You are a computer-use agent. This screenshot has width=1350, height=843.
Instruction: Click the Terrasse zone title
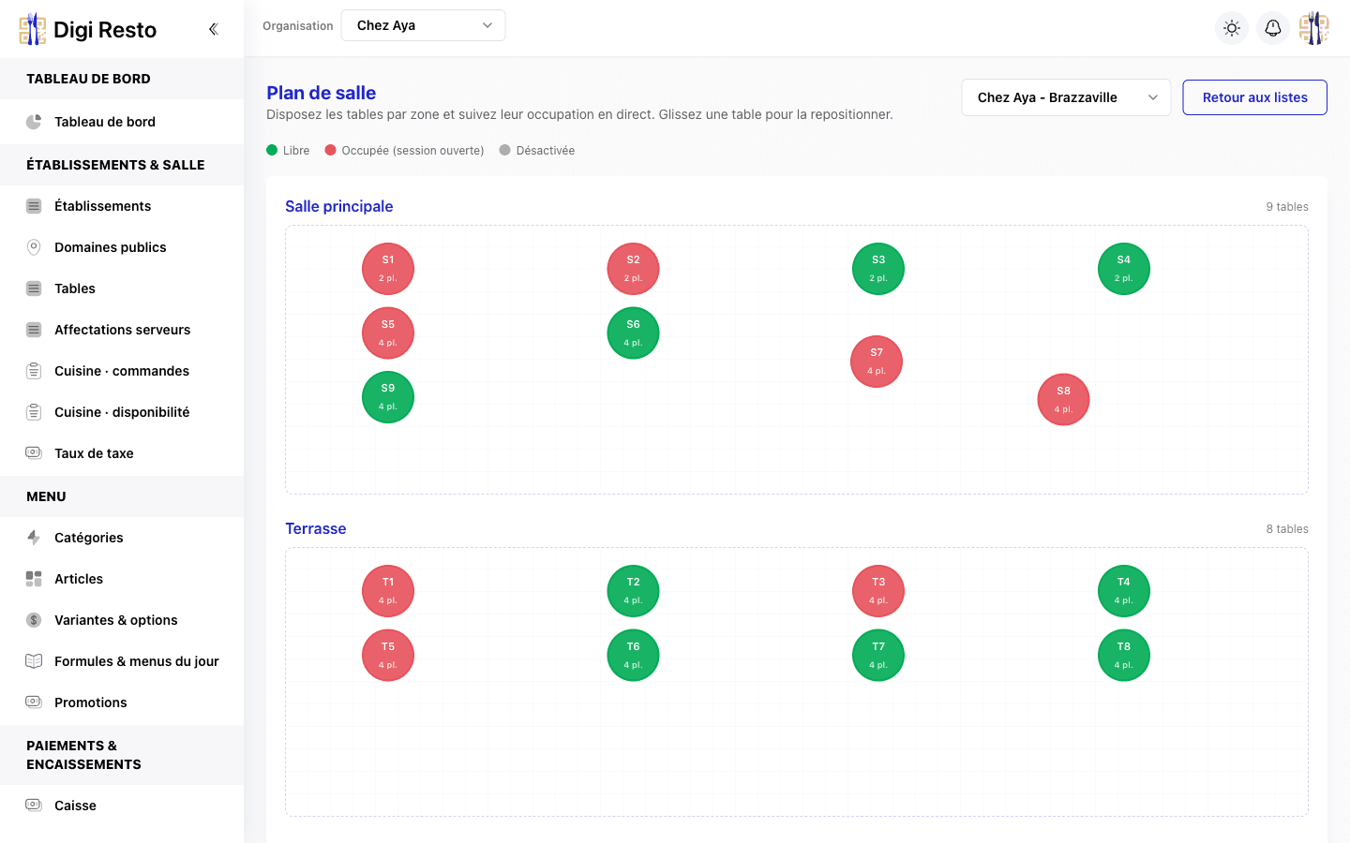click(316, 528)
